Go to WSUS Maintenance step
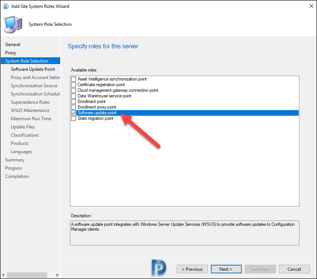The width and height of the screenshot is (317, 279). click(x=30, y=110)
